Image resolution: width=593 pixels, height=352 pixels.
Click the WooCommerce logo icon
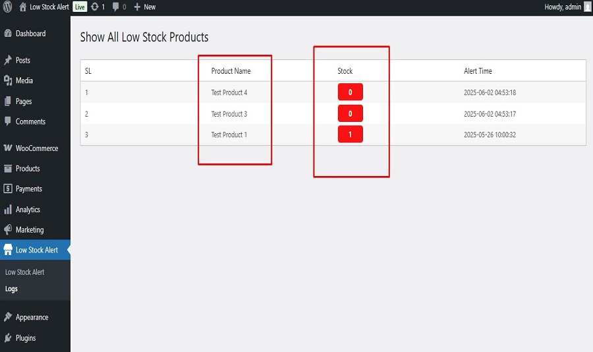pos(8,148)
